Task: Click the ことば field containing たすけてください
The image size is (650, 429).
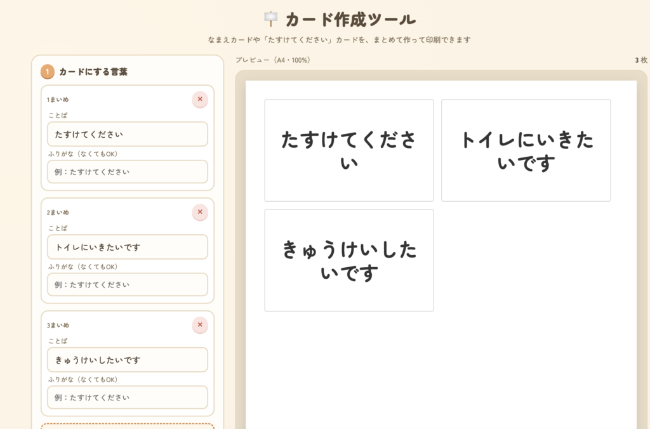Action: tap(127, 135)
